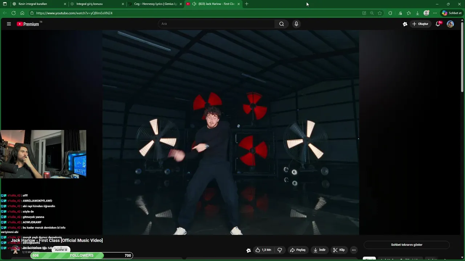Close the Kesin integral kuralları tab
Viewport: 465px width, 261px height.
pos(65,4)
